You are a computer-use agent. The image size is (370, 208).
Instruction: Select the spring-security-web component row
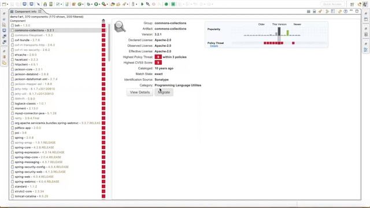[58, 172]
